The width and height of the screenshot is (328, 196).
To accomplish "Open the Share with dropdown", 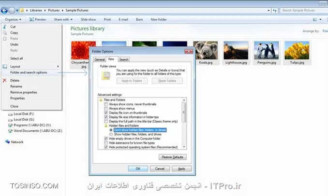I will (x=63, y=19).
